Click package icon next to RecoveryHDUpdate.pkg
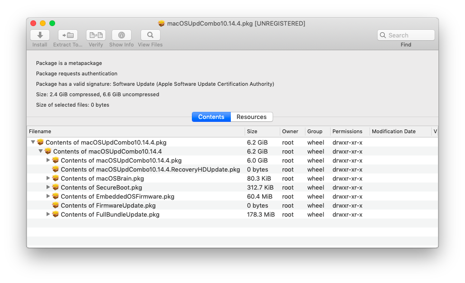 (x=56, y=169)
